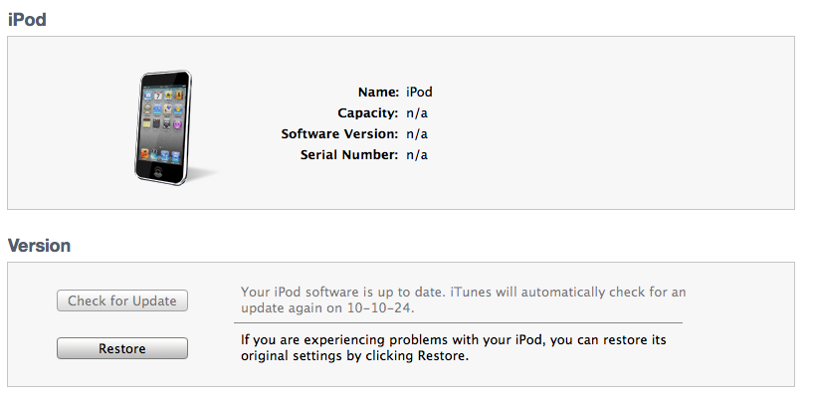Click the home button on the iPod picture
Screen dimensions: 814x400
(x=162, y=170)
